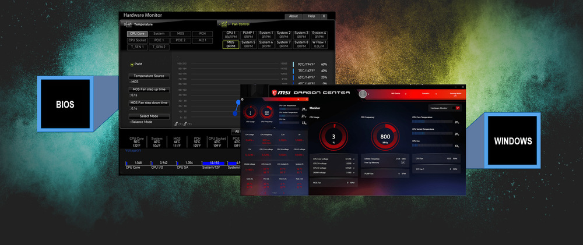Click the 75°C/167°F 40% fan step
583x245 pixels.
pos(310,71)
